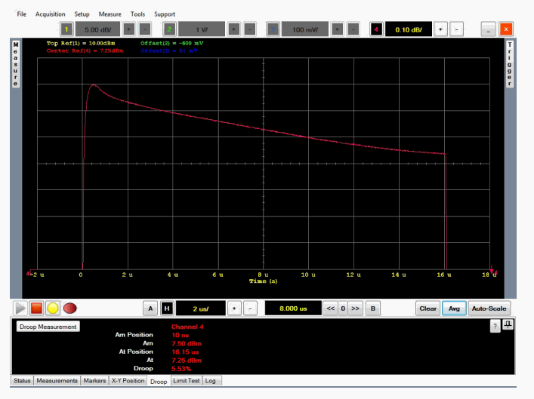534x399 pixels.
Task: Shift time position left with << button
Action: (x=330, y=308)
